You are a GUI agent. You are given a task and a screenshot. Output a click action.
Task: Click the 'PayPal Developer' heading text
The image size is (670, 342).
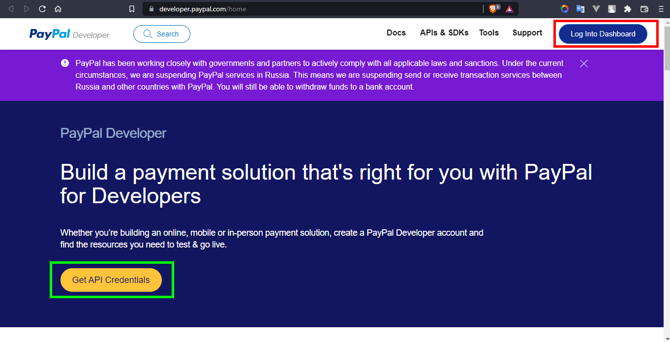114,133
